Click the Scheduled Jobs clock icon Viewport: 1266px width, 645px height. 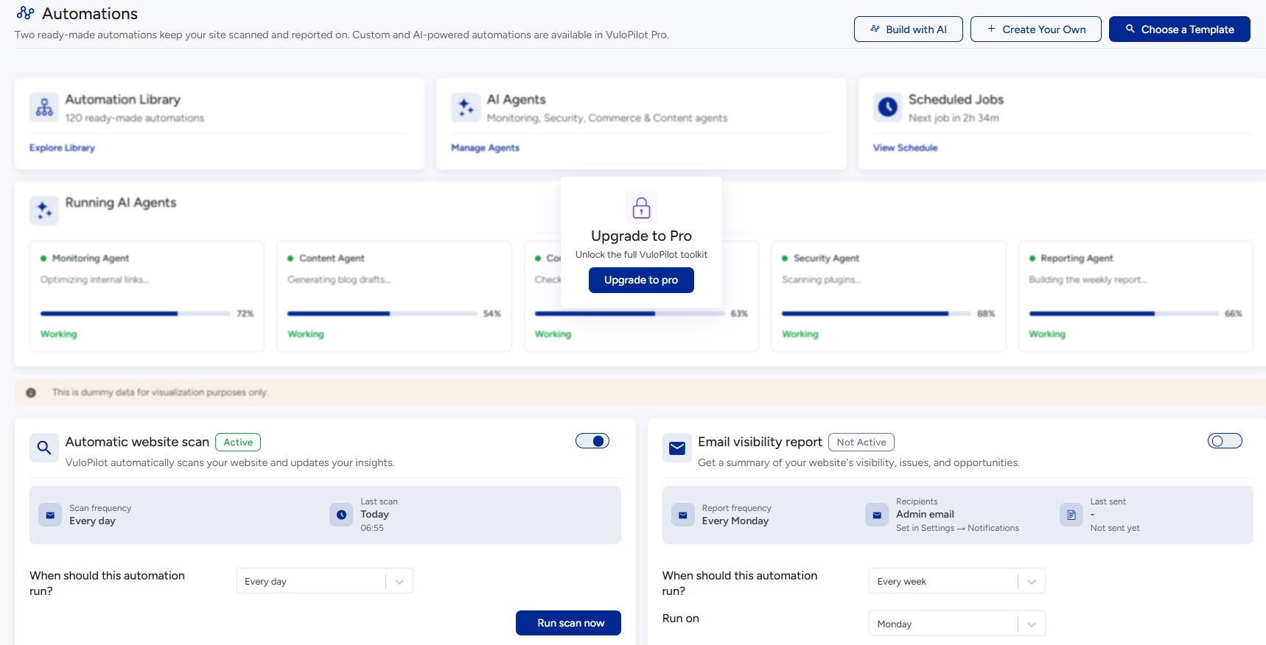[x=888, y=107]
